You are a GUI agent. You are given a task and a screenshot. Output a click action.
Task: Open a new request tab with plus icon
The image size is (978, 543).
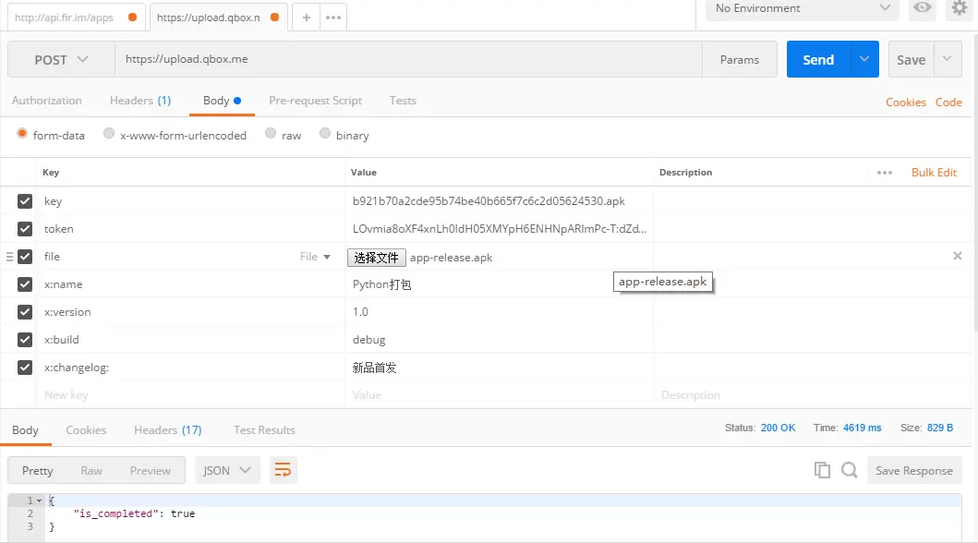click(306, 18)
